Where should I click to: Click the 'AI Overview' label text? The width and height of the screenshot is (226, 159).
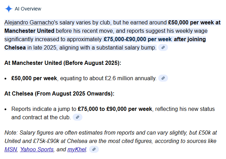click(x=28, y=9)
